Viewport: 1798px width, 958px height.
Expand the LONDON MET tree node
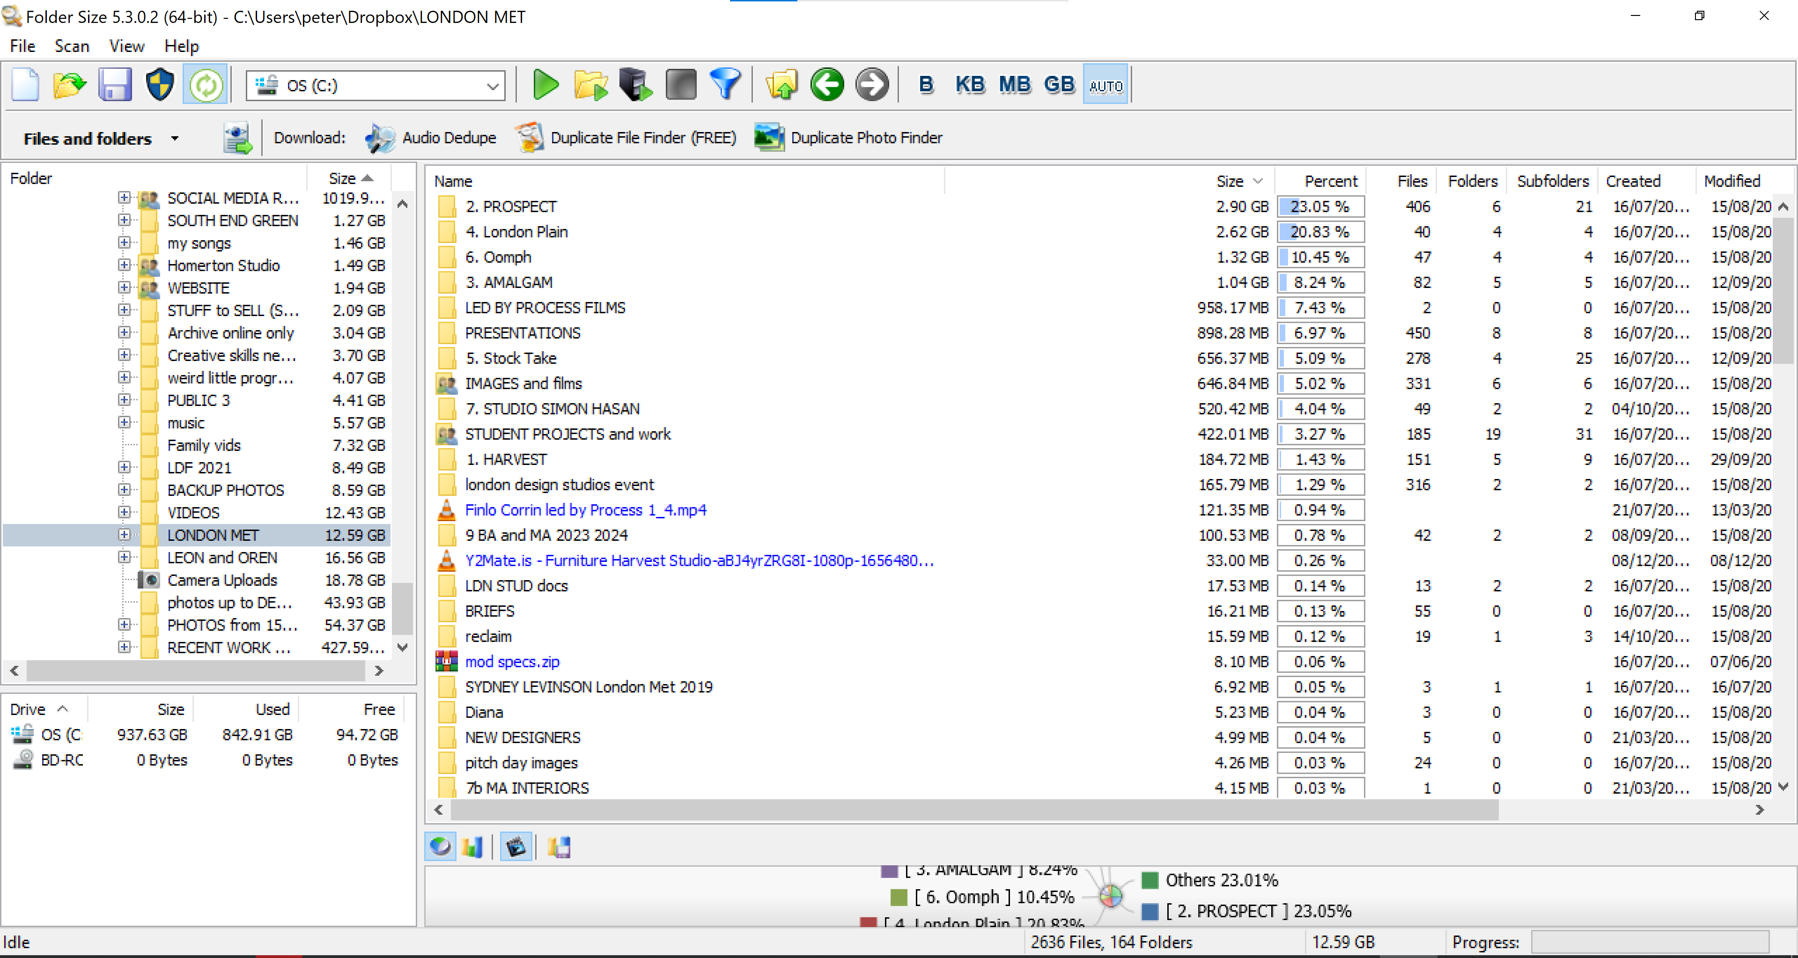click(124, 535)
